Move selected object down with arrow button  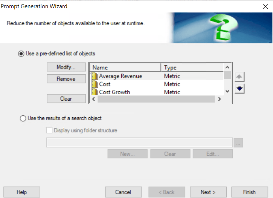(239, 89)
